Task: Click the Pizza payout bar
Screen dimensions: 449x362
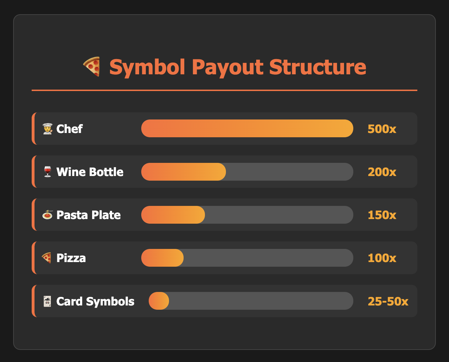Action: [x=247, y=258]
